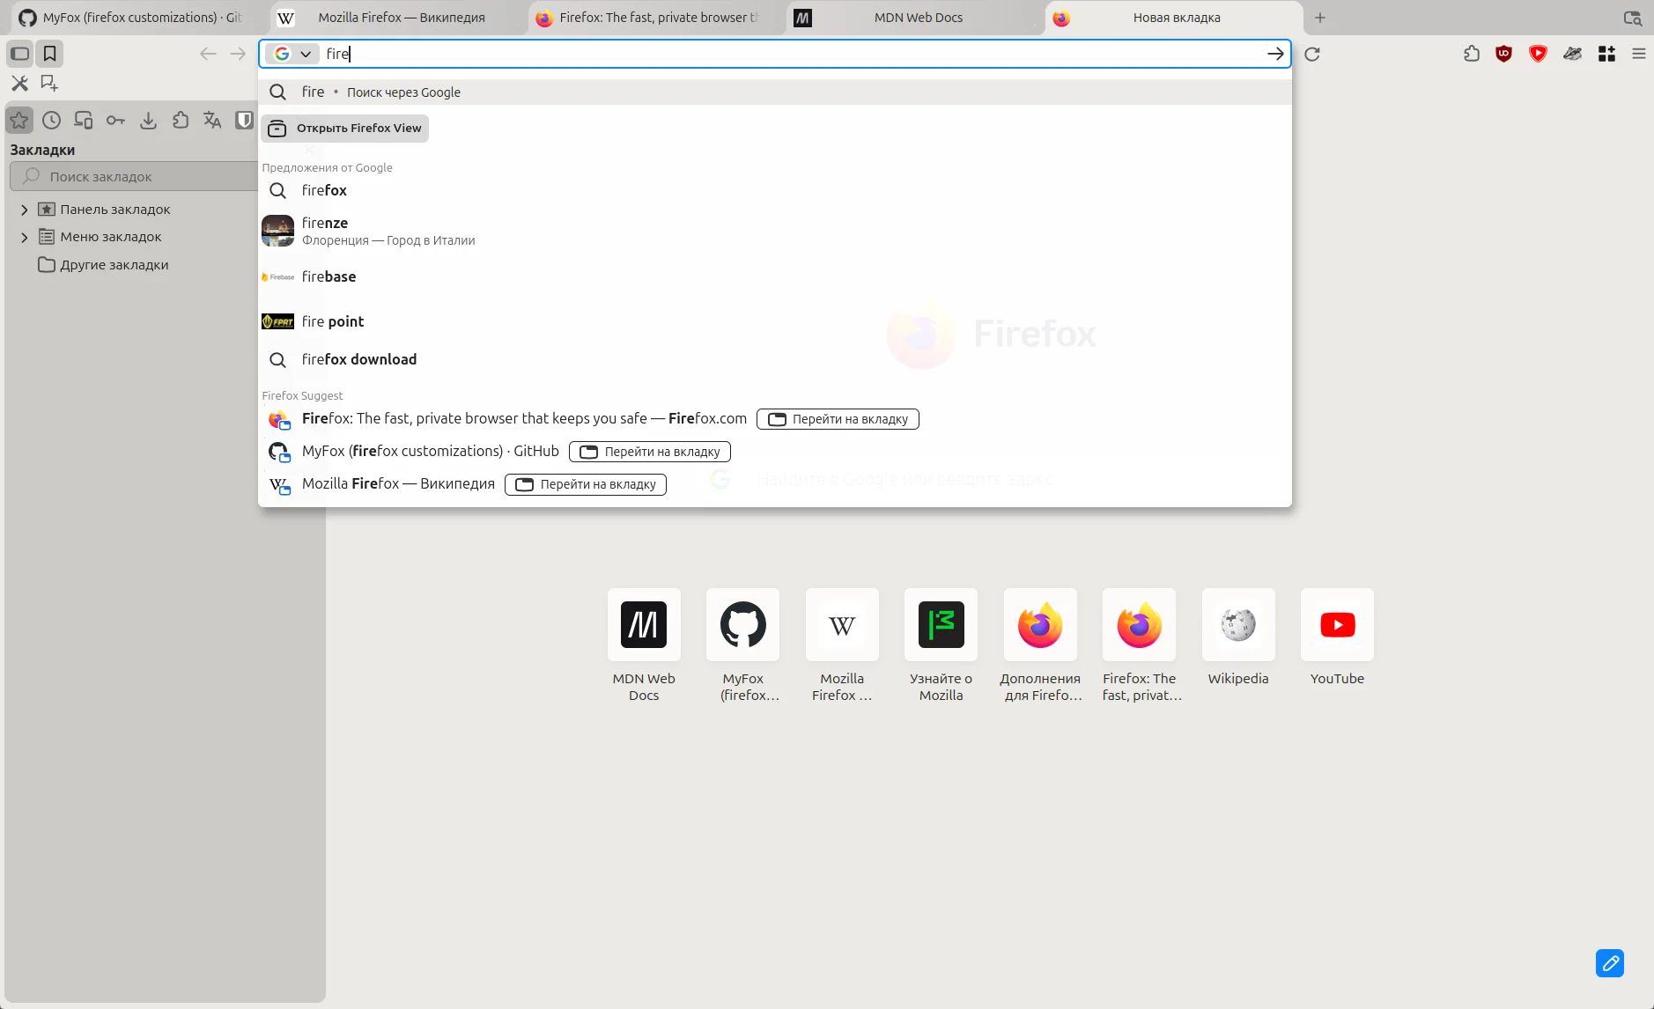Click the Go arrow in address bar

[x=1274, y=54]
